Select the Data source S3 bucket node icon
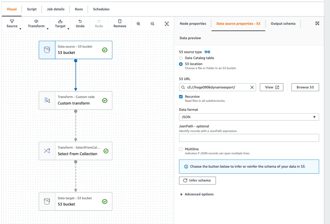The image size is (330, 224). (x=47, y=50)
